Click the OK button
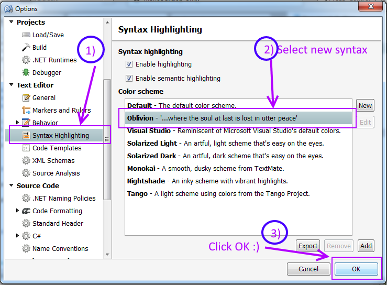 356,269
